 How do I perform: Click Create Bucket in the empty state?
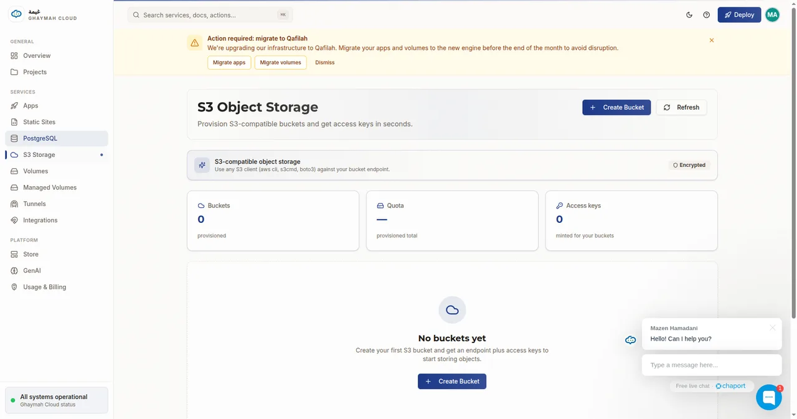coord(452,381)
